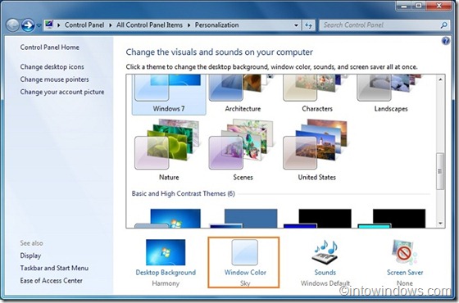Select the Architecture theme
The height and width of the screenshot is (303, 459).
[x=243, y=94]
